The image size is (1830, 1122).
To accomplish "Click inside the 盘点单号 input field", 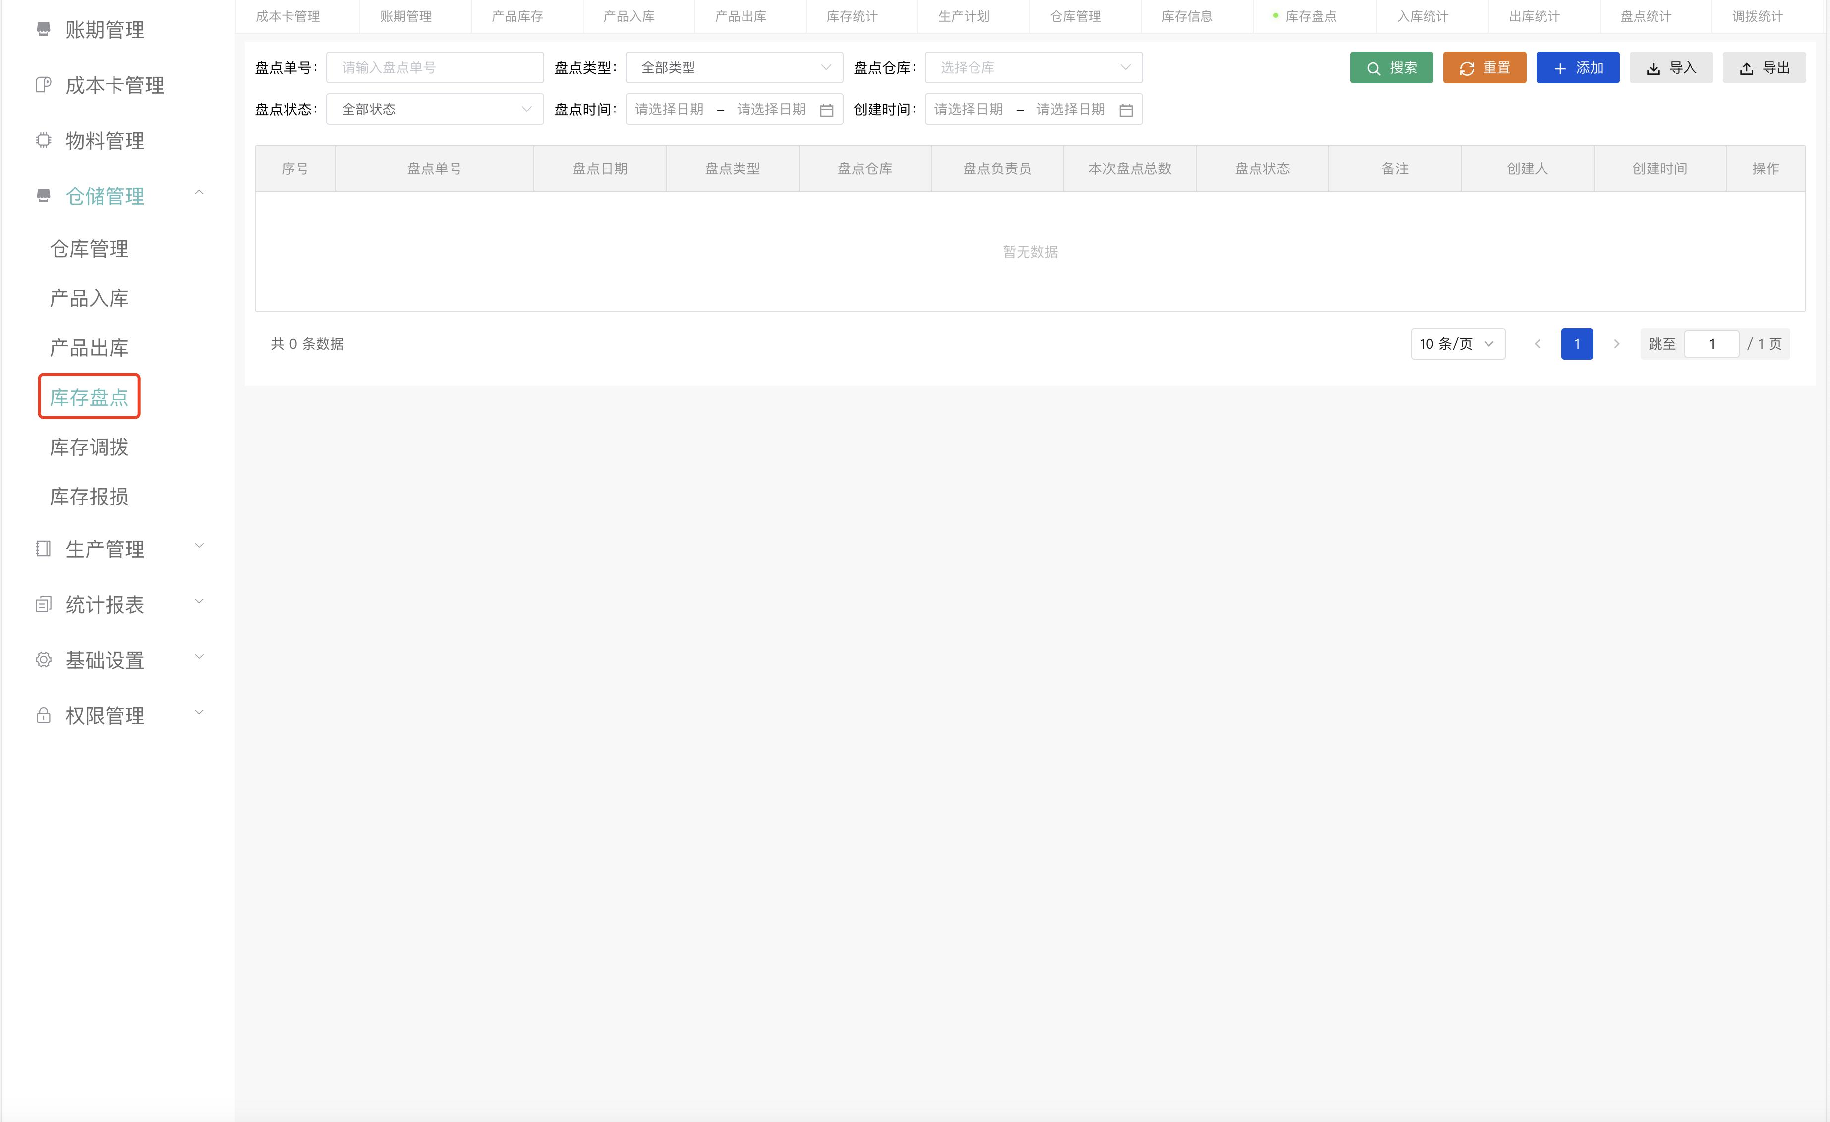I will [435, 67].
